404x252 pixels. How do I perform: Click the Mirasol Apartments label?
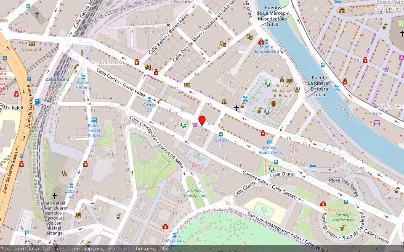click(x=270, y=150)
